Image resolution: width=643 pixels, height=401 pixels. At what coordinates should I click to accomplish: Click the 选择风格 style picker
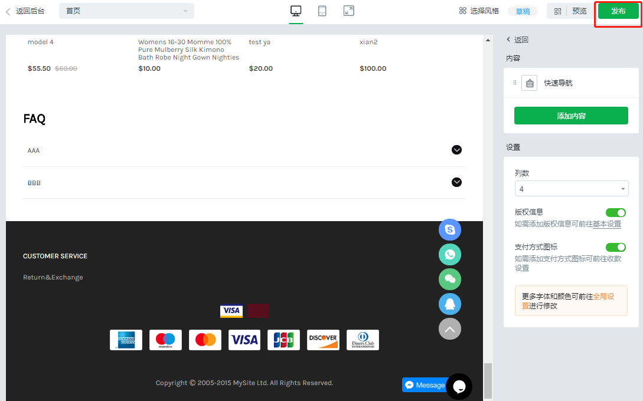(x=479, y=11)
